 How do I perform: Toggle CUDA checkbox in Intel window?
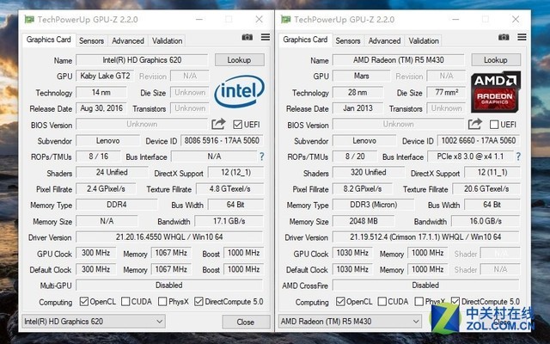pyautogui.click(x=125, y=301)
